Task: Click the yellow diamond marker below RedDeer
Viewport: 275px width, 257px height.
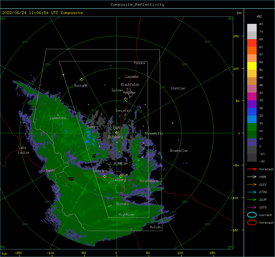Action: (126, 99)
